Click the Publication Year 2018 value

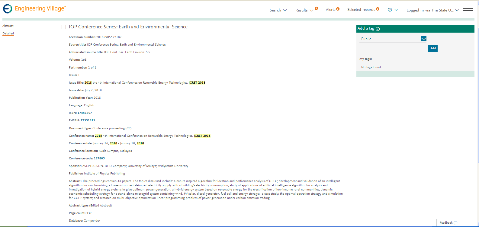point(97,98)
